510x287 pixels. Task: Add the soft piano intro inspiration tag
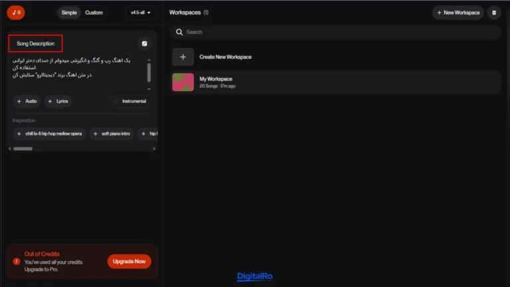pos(112,134)
